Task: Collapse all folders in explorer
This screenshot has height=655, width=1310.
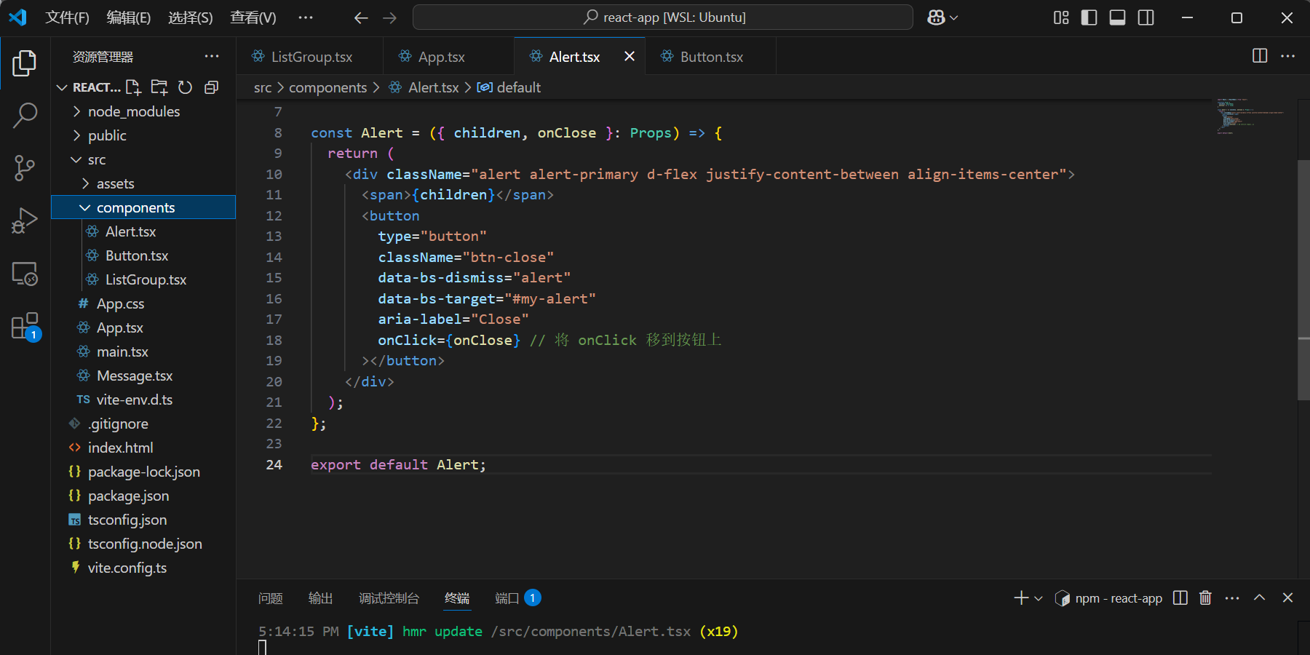Action: (x=211, y=87)
